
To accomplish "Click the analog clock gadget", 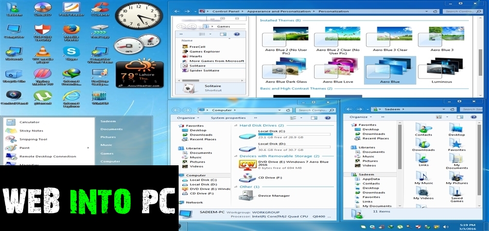I will [x=139, y=15].
